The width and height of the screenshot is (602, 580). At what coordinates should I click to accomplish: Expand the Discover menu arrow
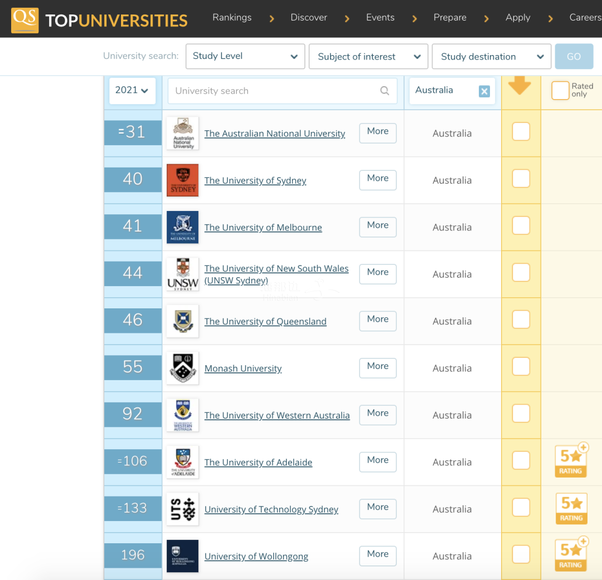[x=347, y=18]
